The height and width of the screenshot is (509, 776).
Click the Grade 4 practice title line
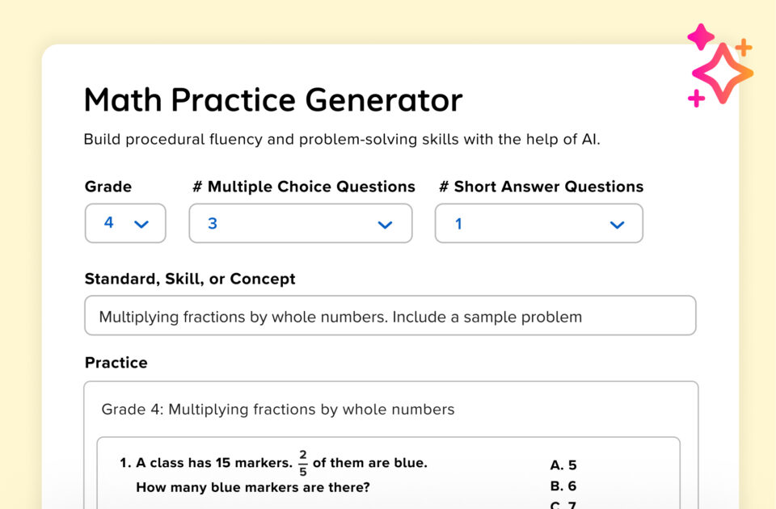(277, 410)
